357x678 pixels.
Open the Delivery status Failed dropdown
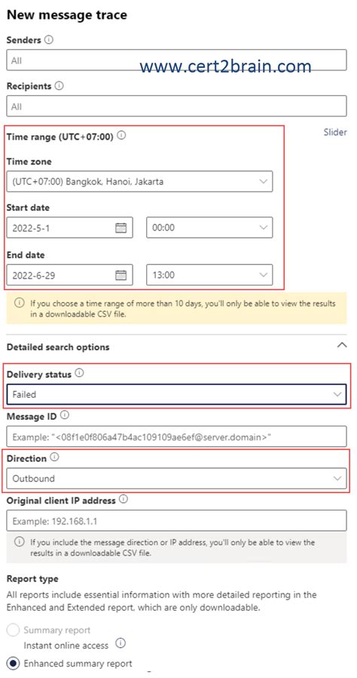[x=177, y=394]
